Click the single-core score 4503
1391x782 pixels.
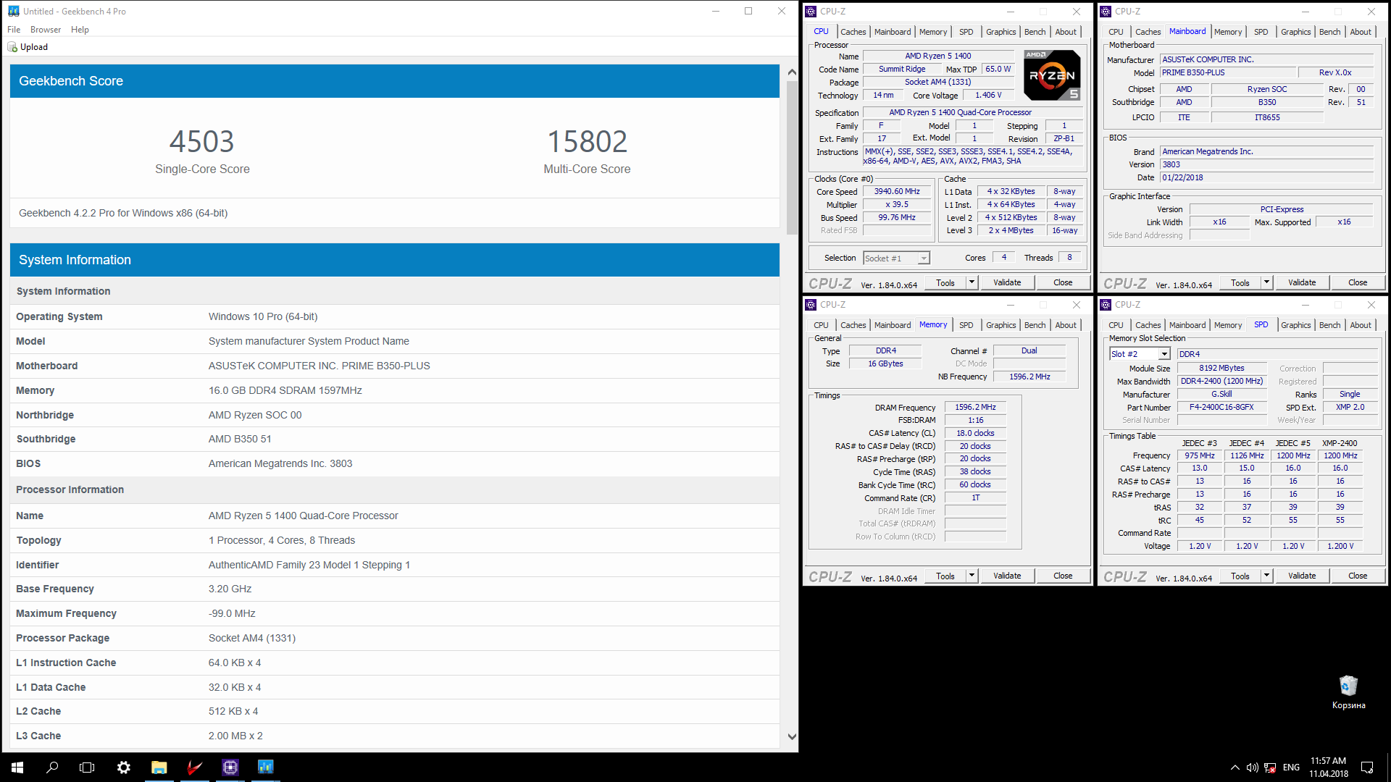(x=202, y=141)
